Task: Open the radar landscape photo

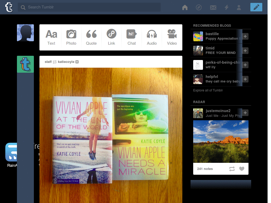Action: pos(221,142)
